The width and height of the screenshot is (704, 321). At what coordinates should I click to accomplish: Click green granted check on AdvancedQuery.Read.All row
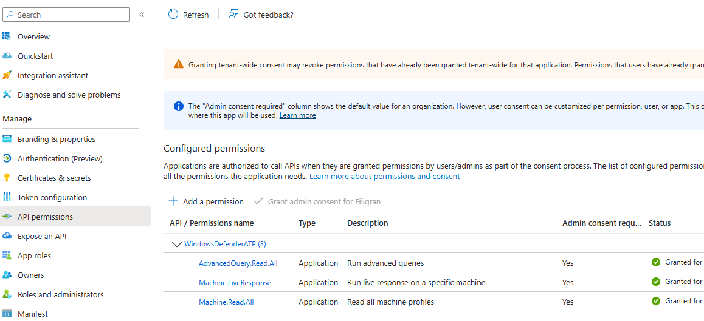click(656, 262)
